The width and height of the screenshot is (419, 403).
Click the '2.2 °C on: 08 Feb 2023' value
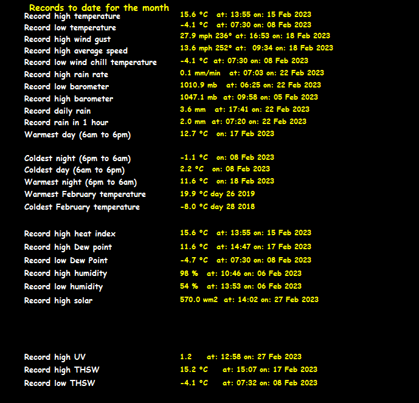225,169
